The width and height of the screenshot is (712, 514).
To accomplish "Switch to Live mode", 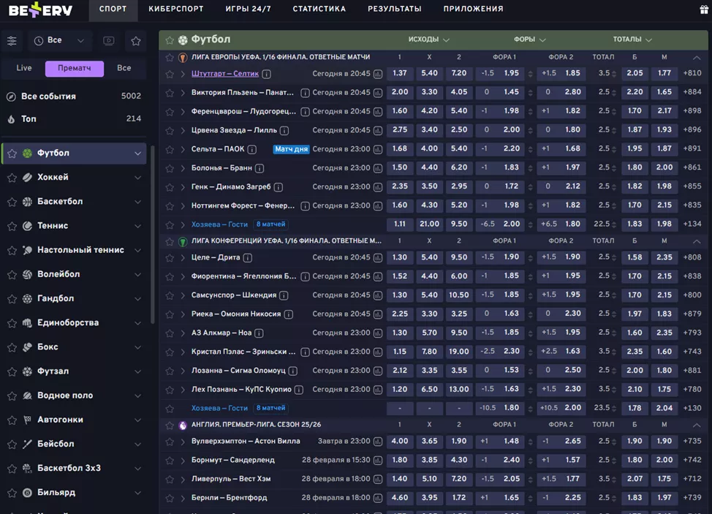I will tap(24, 68).
